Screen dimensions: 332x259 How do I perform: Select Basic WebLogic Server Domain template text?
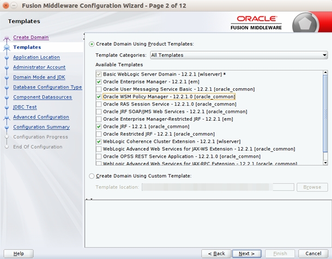pos(164,75)
